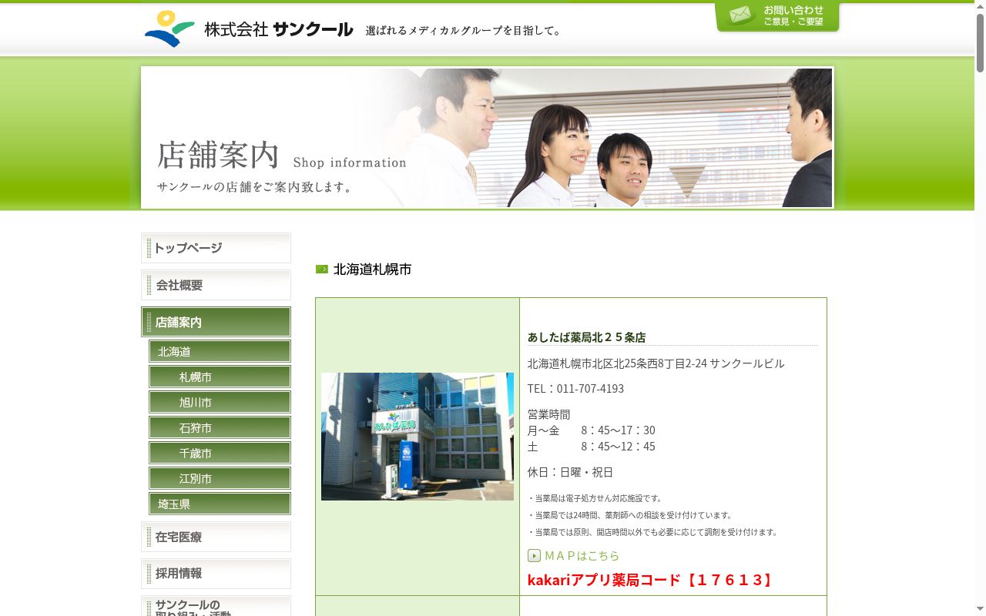Click the tagline 選ばれるメディカルグループを目指して。

pos(464,31)
